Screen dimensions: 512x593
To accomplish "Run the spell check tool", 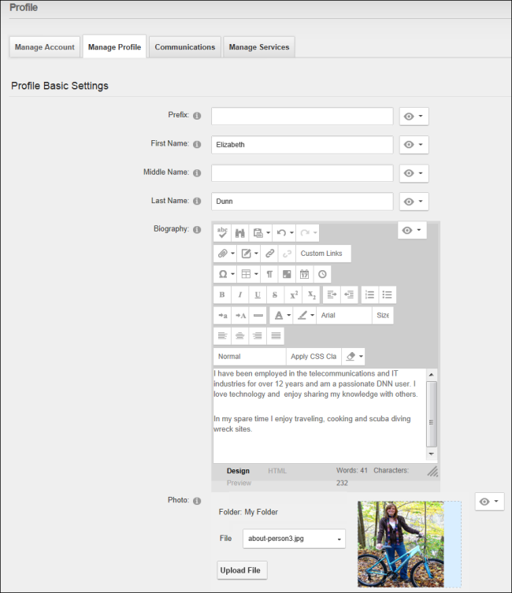I will click(x=222, y=232).
